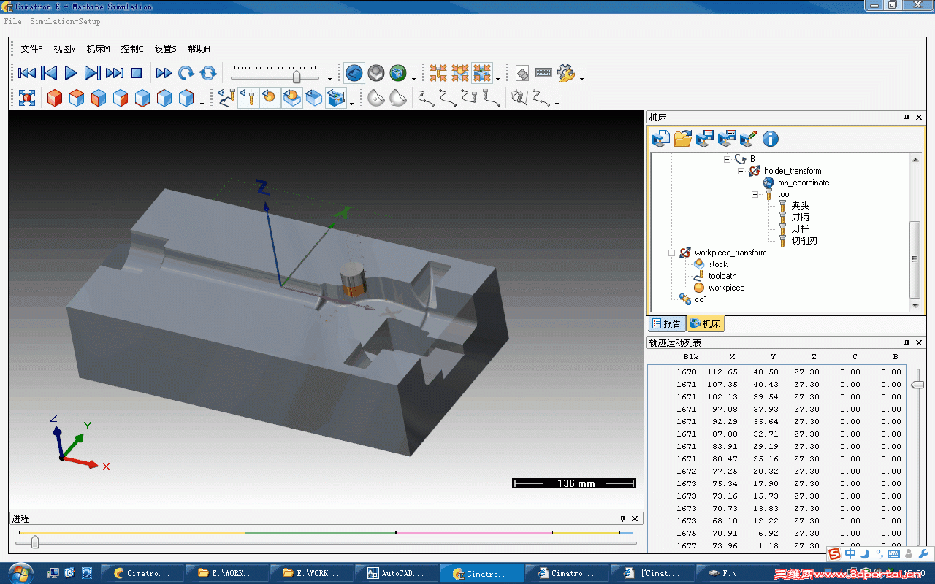Close the 进程 progress panel
The image size is (935, 584).
[x=635, y=518]
